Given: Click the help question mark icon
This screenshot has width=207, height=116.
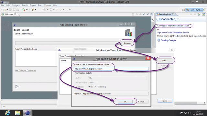Looking at the screenshot, I should point(17,87).
